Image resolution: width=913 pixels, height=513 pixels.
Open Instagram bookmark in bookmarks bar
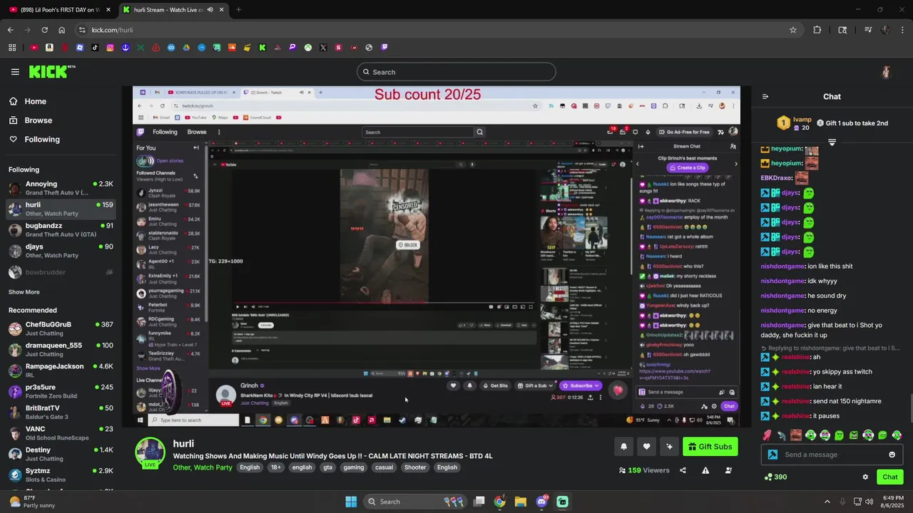[110, 48]
